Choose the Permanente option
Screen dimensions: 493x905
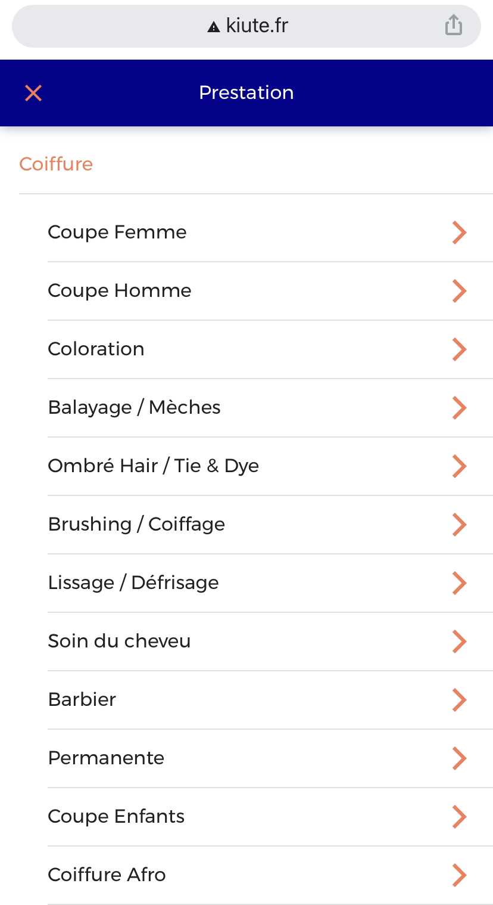(x=106, y=758)
